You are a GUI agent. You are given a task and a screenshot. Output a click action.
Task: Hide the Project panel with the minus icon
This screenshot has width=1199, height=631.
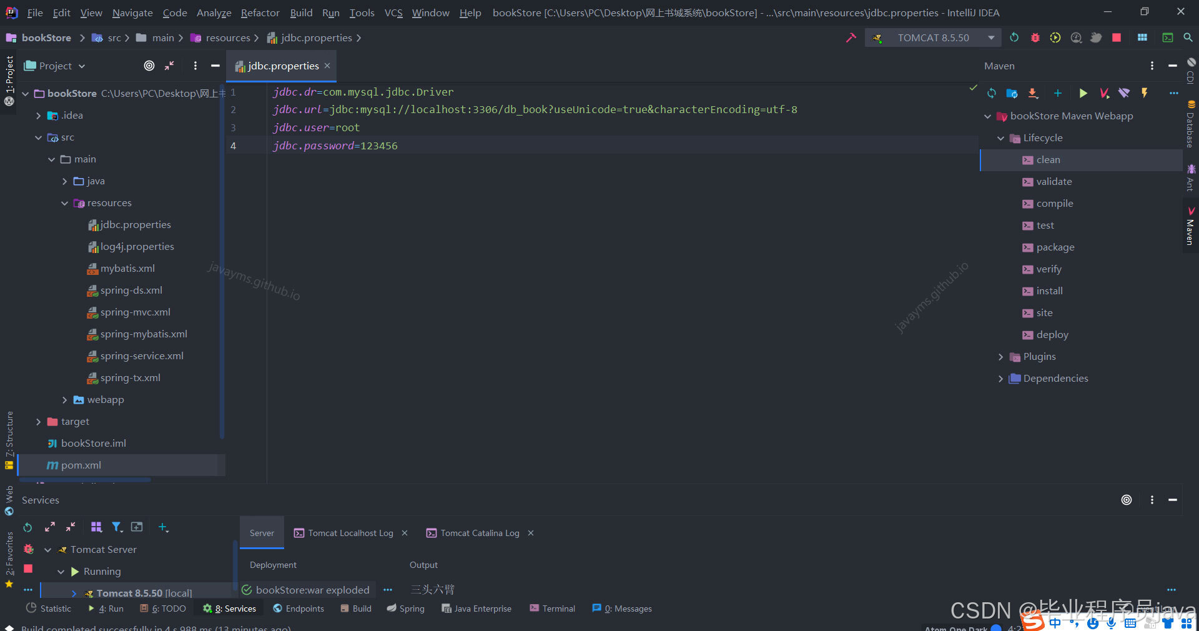pos(215,66)
